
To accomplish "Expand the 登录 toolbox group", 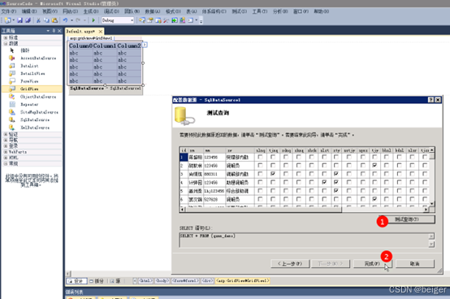I will pyautogui.click(x=6, y=145).
